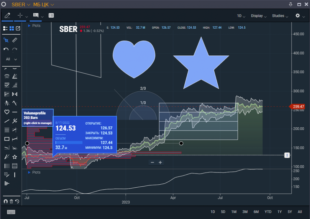Screen dimensions: 310x219
Task: Open the tooltip info callout tool
Action: (x=36, y=15)
